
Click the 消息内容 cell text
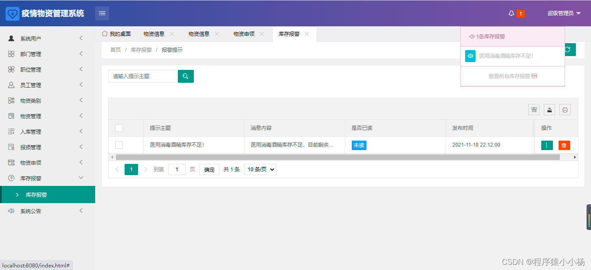(x=292, y=145)
